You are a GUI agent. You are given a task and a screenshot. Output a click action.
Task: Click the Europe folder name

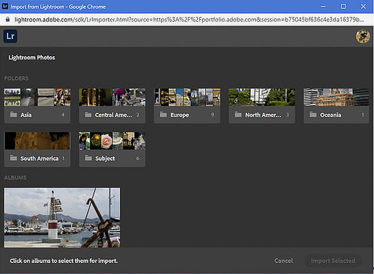180,115
